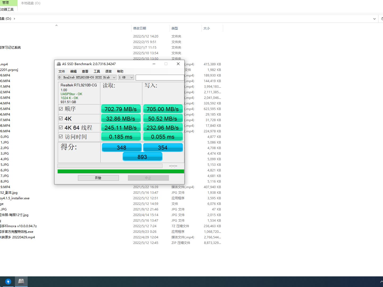383x287 pixels.
Task: Open the 语言 language menu
Action: (x=109, y=71)
